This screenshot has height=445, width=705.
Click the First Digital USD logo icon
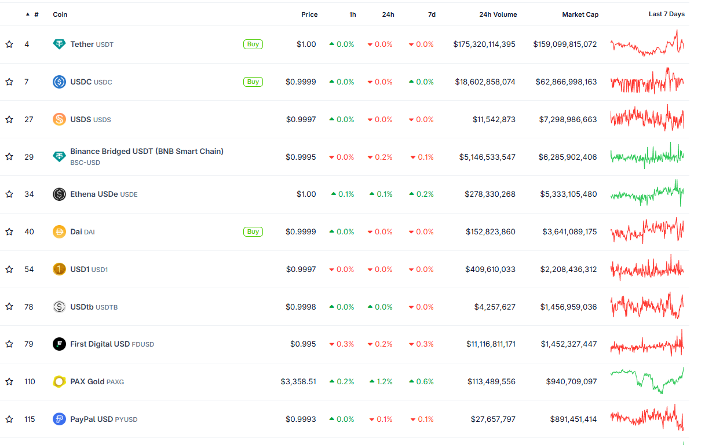[x=59, y=344]
